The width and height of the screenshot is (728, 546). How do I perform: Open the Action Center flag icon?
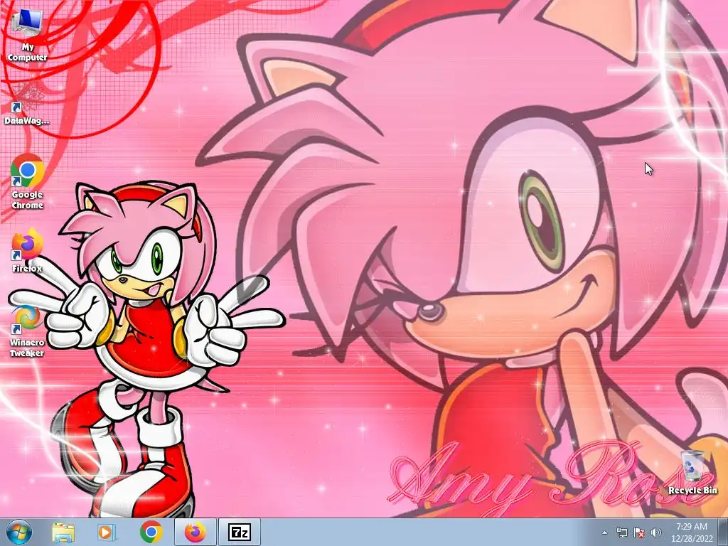pyautogui.click(x=639, y=532)
